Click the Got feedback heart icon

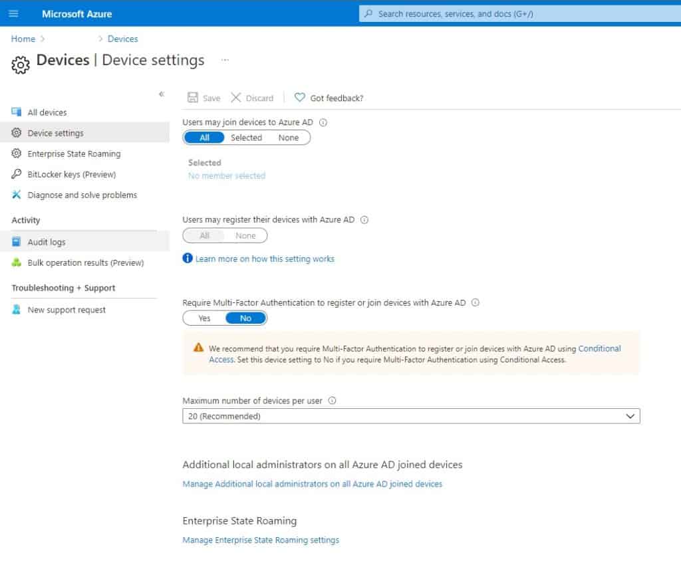click(x=300, y=97)
